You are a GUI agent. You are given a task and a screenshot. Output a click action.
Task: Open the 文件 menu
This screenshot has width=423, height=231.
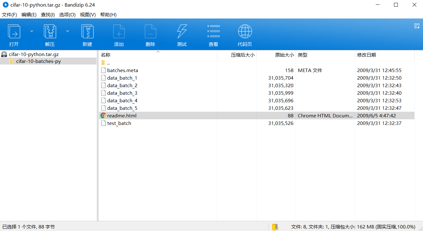(9, 14)
